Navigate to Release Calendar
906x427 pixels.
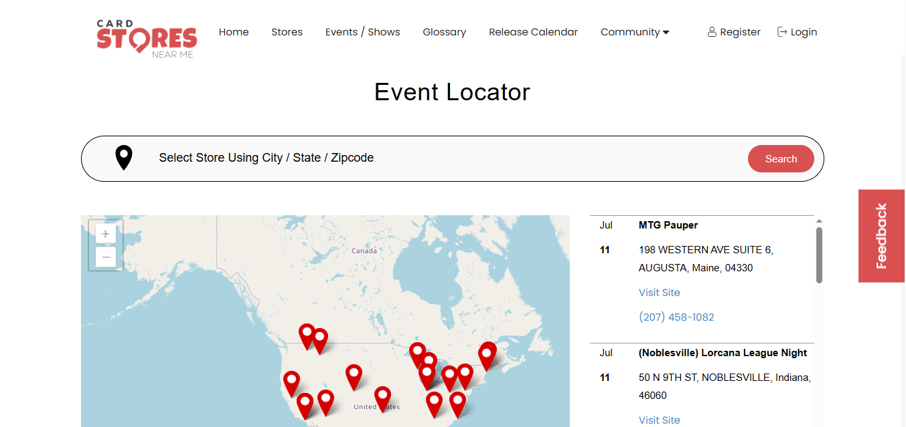coord(533,32)
